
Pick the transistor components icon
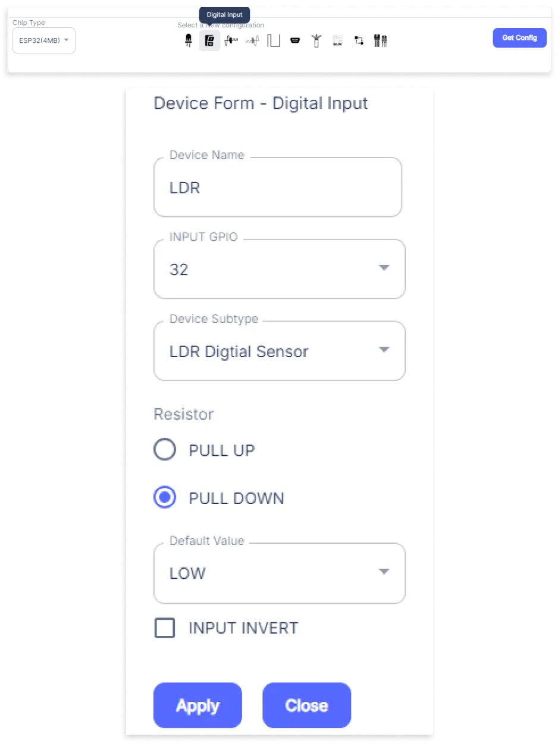pos(381,40)
